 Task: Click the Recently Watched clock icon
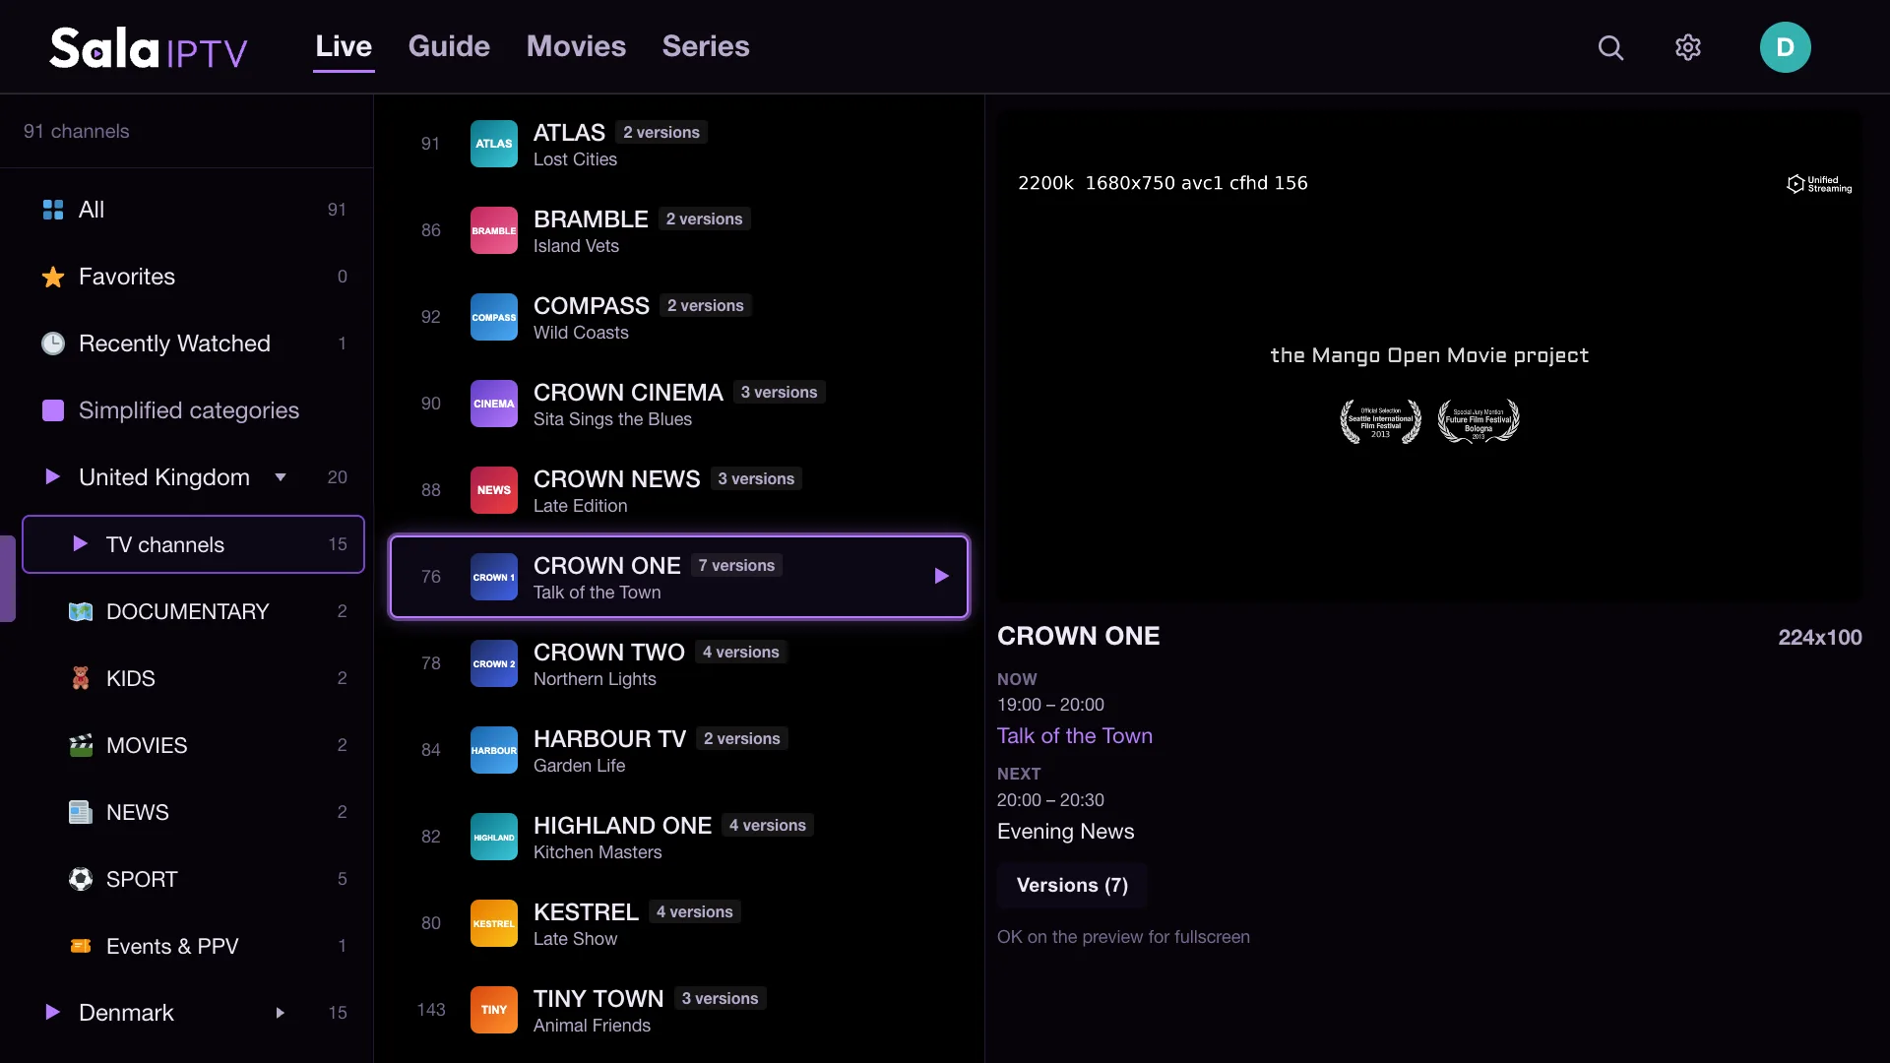coord(53,344)
